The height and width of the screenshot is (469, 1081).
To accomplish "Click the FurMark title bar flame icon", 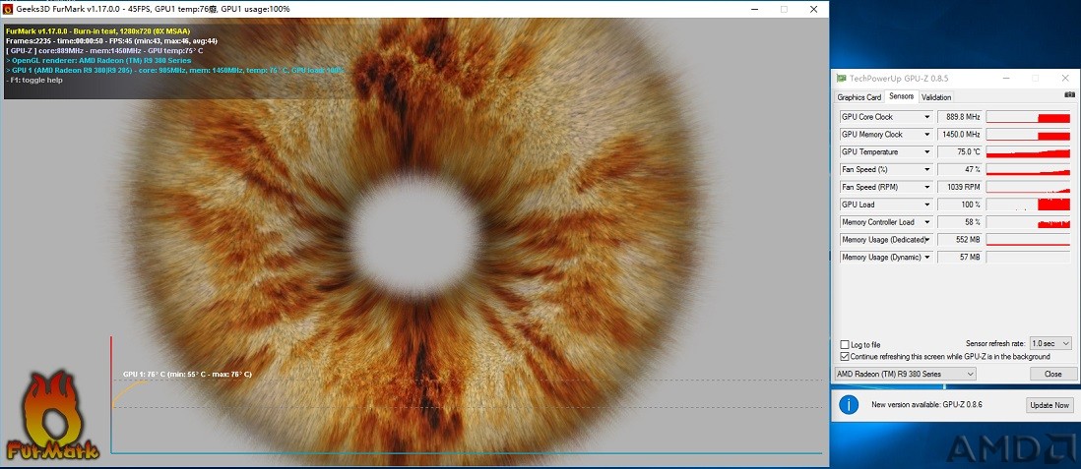I will [x=8, y=9].
